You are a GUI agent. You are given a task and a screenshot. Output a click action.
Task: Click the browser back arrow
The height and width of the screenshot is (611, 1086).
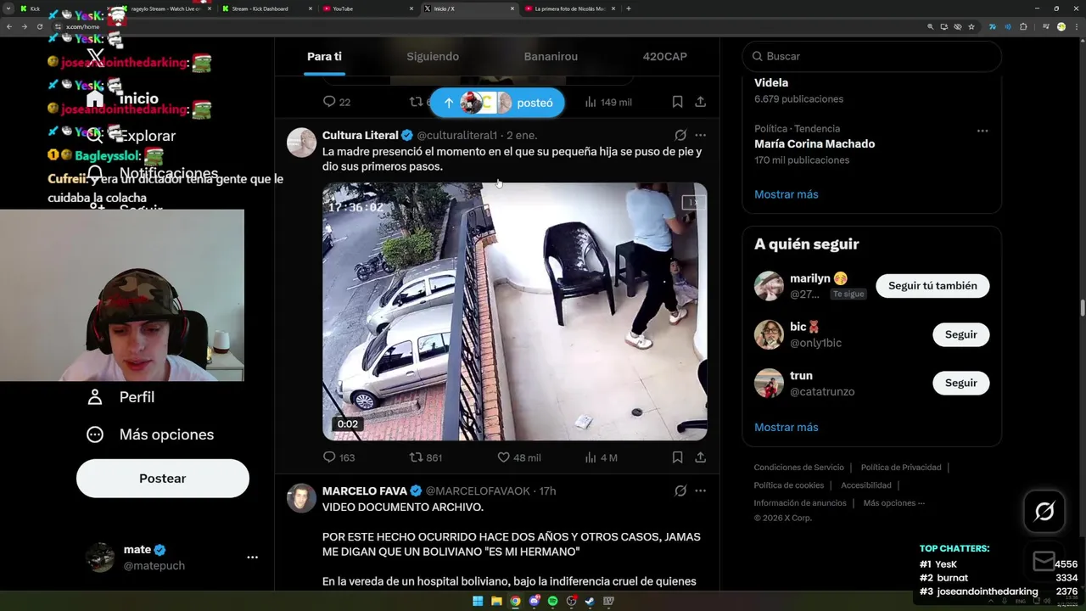9,26
